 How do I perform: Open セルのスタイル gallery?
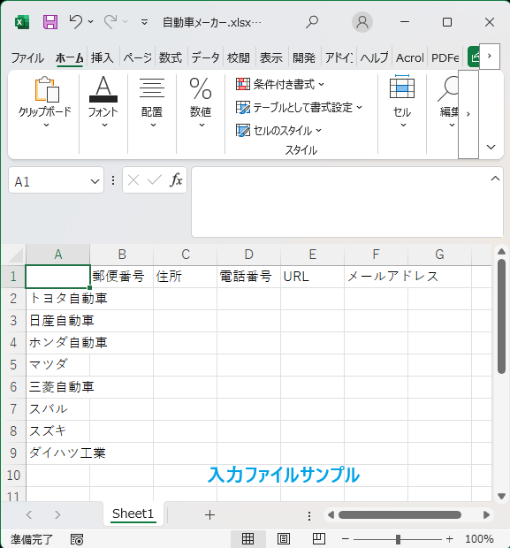click(x=278, y=130)
